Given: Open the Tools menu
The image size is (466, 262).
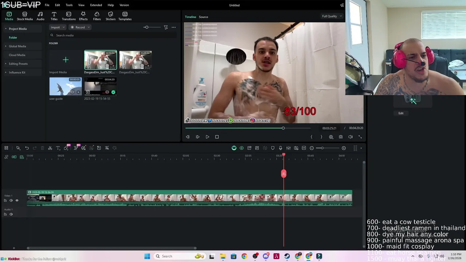Looking at the screenshot, I should 69,5.
